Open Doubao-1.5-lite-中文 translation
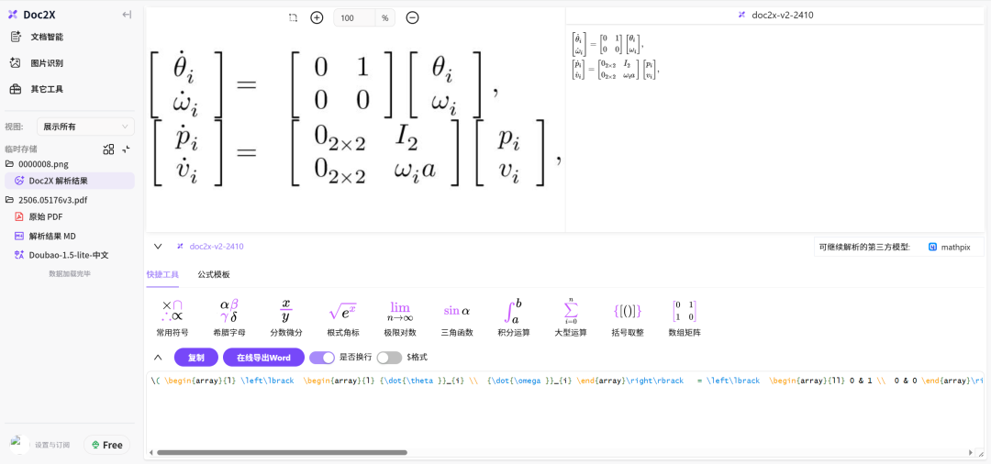991x464 pixels. (x=70, y=255)
